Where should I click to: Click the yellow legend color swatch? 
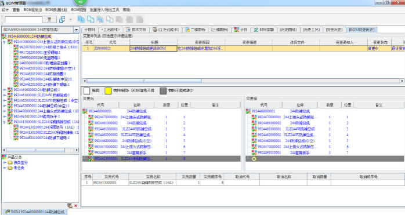[x=108, y=90]
